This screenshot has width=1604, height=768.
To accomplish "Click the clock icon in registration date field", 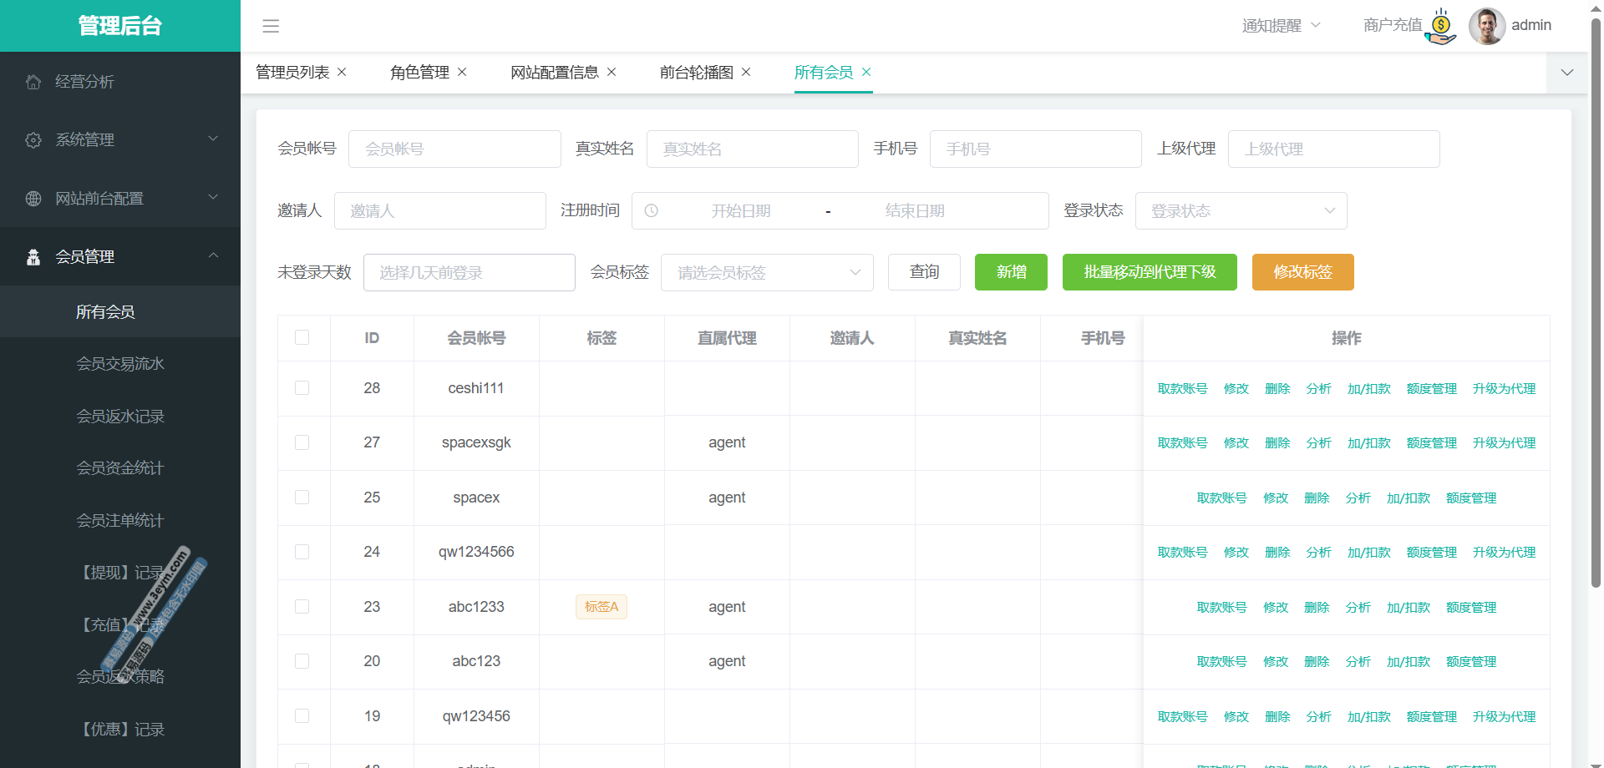I will tap(652, 211).
